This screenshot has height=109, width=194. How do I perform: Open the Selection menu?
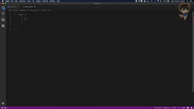coord(22,1)
